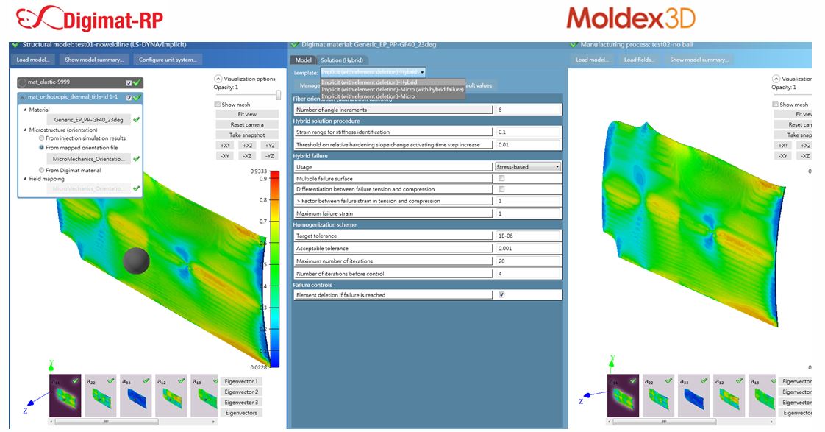Open the MicroMechanics_Orientatio mapped file button
Image resolution: width=825 pixels, height=432 pixels.
(x=88, y=158)
